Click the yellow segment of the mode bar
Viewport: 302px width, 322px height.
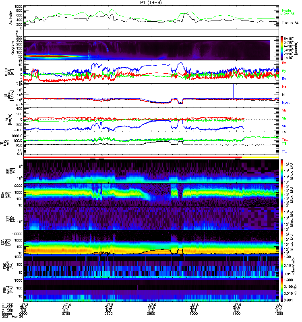pyautogui.click(x=261, y=157)
